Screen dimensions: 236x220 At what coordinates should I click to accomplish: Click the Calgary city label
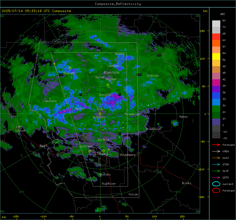pyautogui.click(x=102, y=154)
